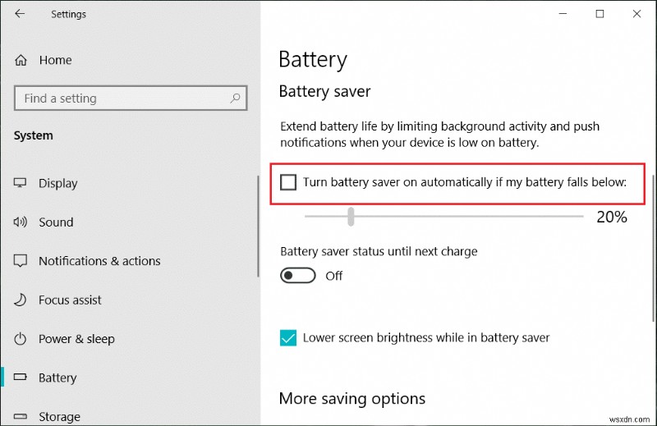Click the Power & sleep icon
The height and width of the screenshot is (426, 657).
tap(21, 339)
